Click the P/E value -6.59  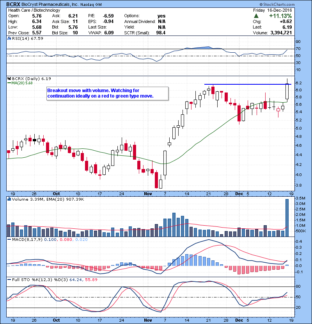pos(108,16)
